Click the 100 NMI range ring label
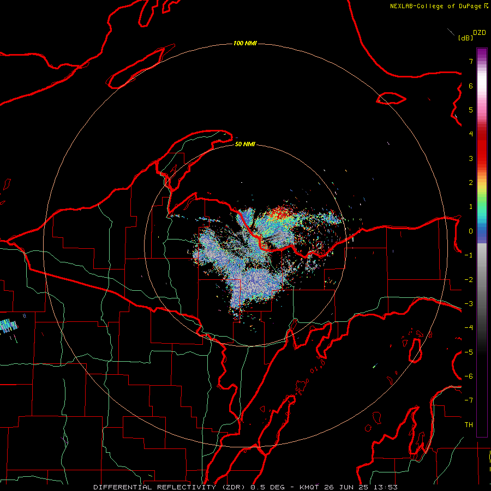This screenshot has height=491, width=491. (x=245, y=43)
